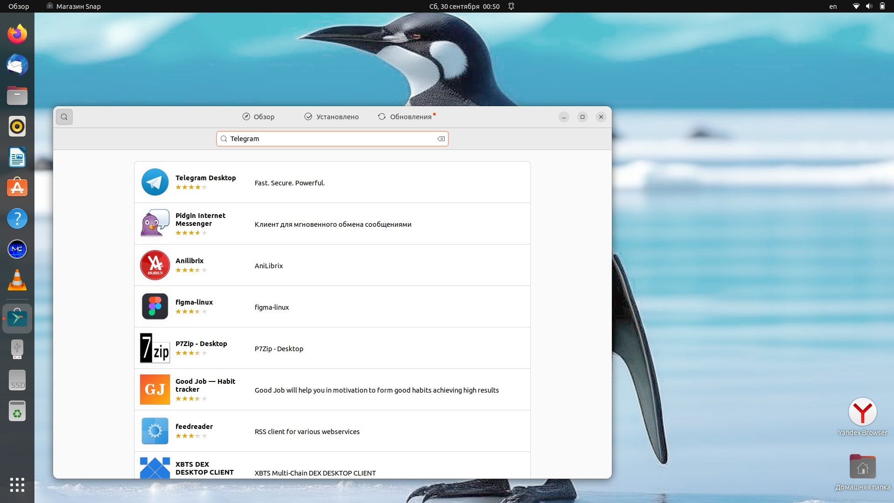Click the Telegram Desktop star rating
Screen dimensions: 894x503
pyautogui.click(x=191, y=187)
